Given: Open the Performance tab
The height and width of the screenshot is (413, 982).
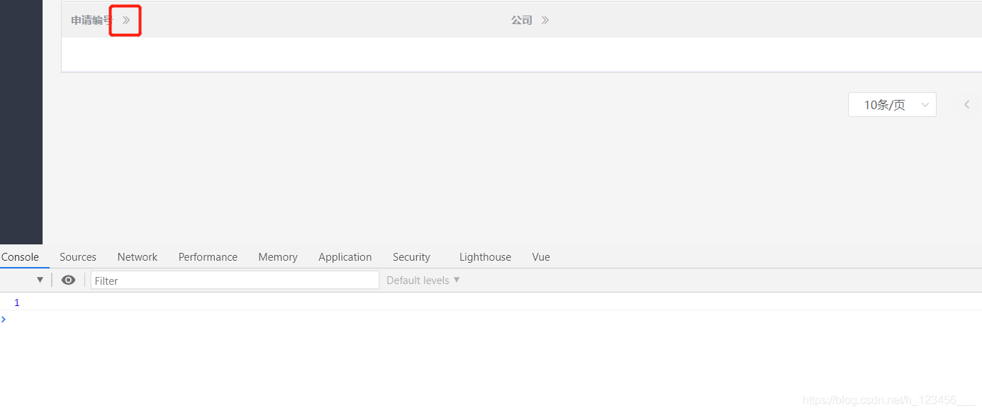Looking at the screenshot, I should click(208, 257).
